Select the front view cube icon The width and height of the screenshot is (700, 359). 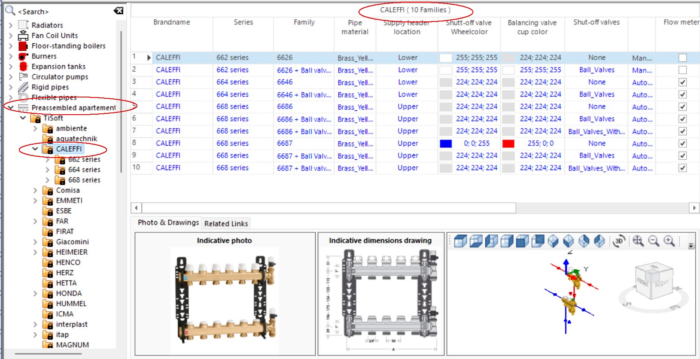[522, 241]
